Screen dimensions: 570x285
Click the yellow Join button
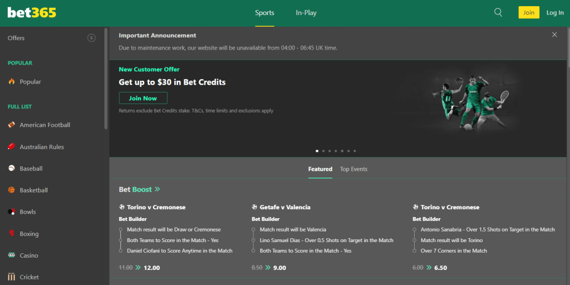pyautogui.click(x=529, y=13)
